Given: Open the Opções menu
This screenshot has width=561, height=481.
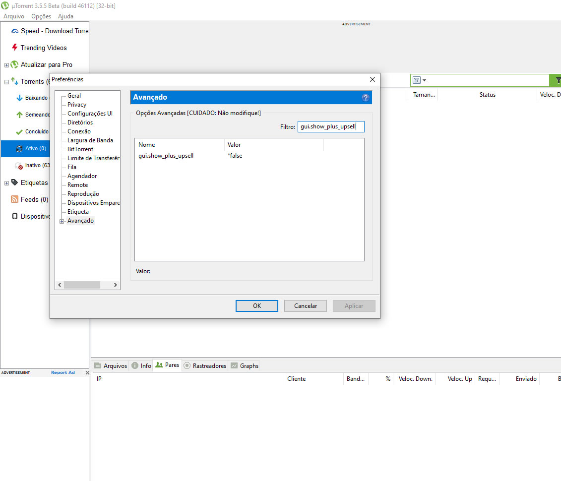Looking at the screenshot, I should (x=41, y=16).
